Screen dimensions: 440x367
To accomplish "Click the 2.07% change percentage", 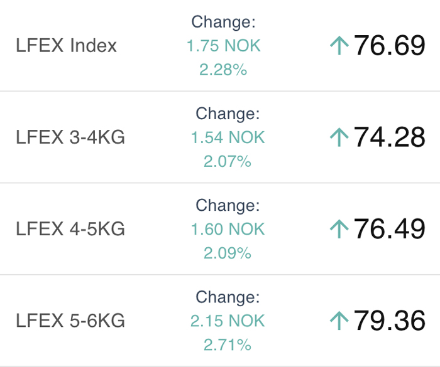I will (228, 161).
